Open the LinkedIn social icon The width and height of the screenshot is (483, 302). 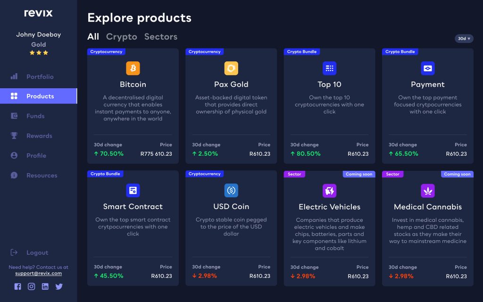45,286
